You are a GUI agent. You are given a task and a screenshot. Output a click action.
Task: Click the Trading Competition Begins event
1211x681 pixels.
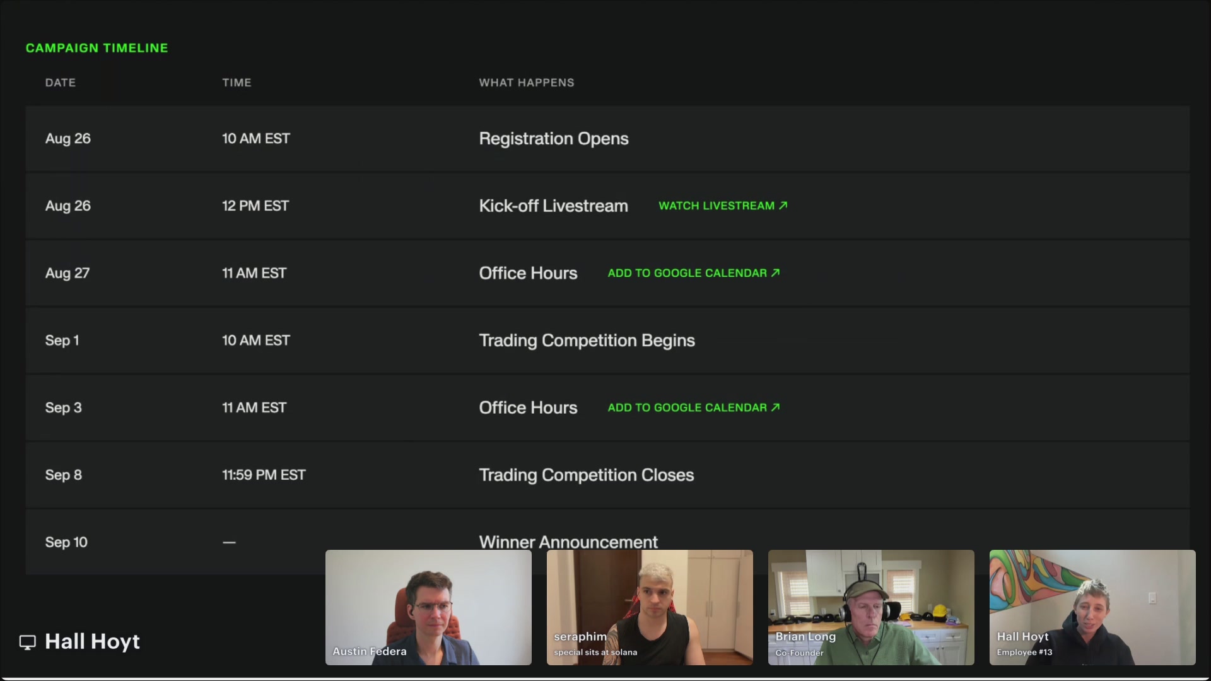[x=587, y=340]
